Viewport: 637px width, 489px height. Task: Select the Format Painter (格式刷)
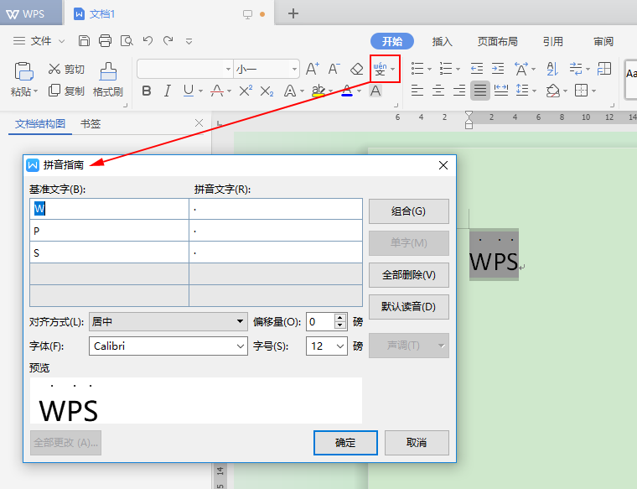[x=108, y=80]
